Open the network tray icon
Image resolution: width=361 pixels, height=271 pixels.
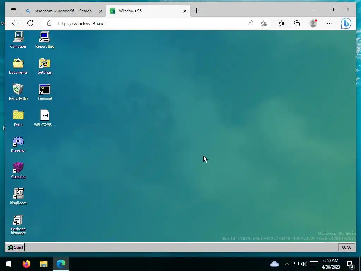(296, 264)
